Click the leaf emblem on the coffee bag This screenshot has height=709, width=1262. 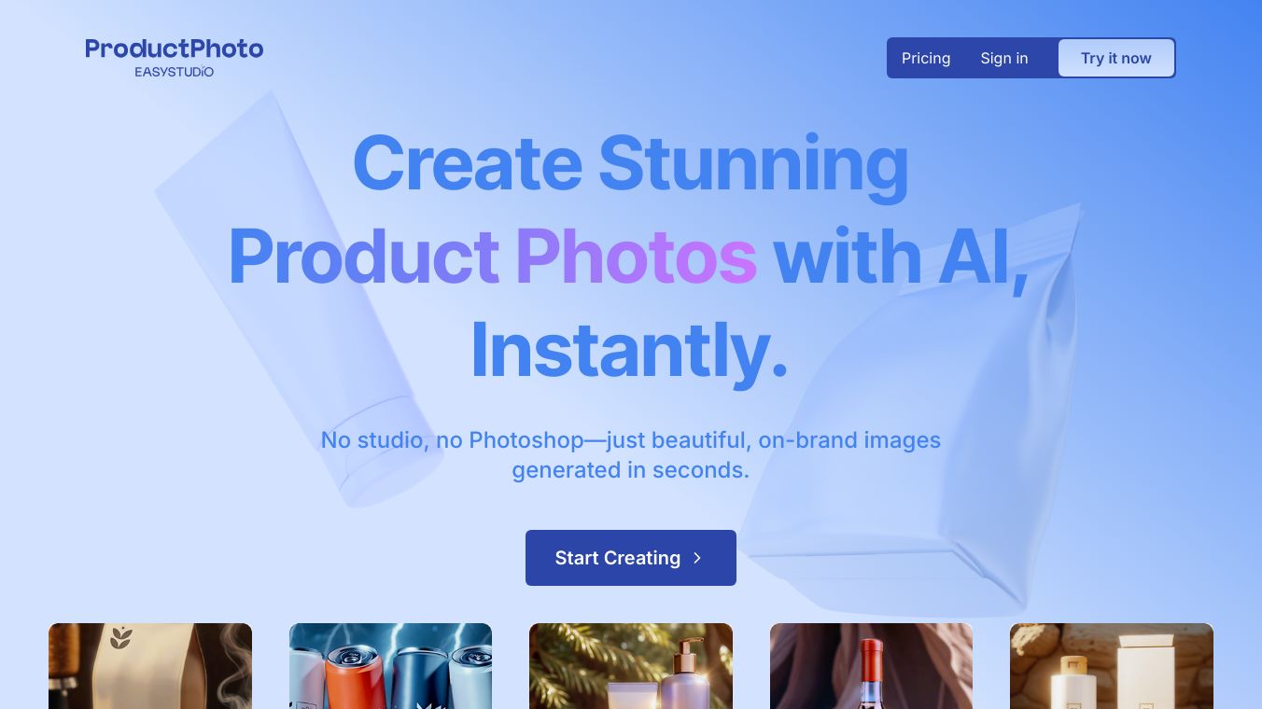pos(121,638)
